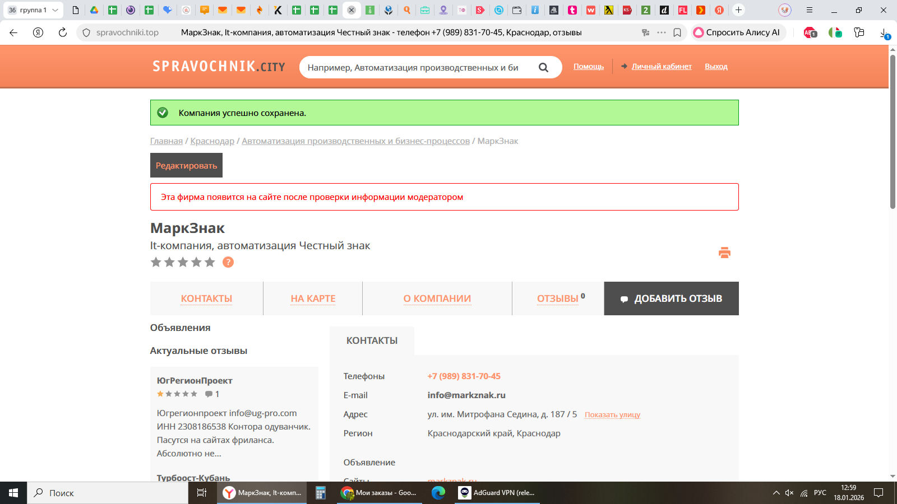
Task: Show hidden system tray icons
Action: click(776, 493)
